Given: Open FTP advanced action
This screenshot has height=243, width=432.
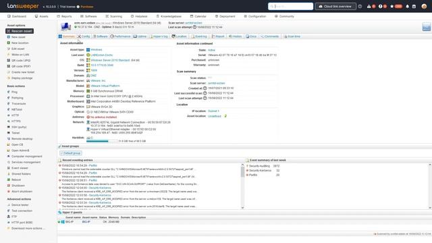Looking at the screenshot, I should click(x=14, y=217).
